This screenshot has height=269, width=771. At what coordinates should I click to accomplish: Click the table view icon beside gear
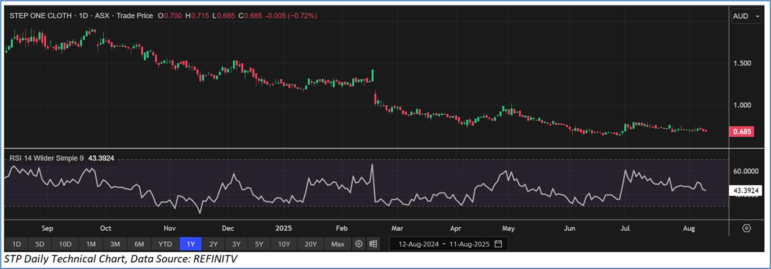(x=373, y=244)
